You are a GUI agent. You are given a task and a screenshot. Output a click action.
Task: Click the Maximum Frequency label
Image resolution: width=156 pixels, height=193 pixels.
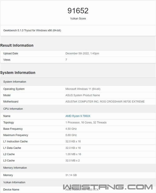click(x=16, y=135)
